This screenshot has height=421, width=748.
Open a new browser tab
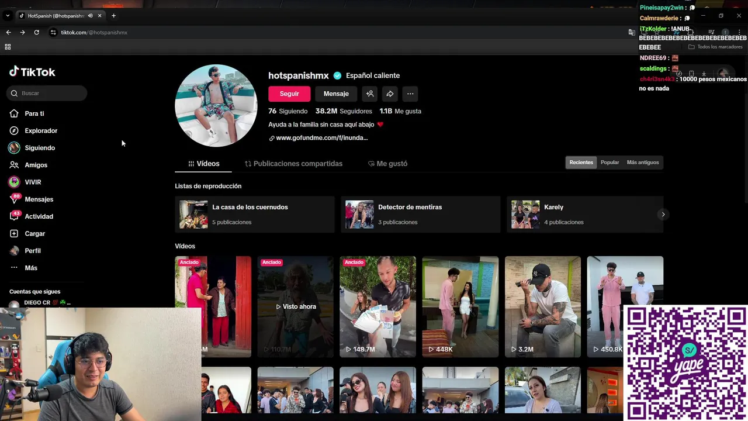click(113, 16)
